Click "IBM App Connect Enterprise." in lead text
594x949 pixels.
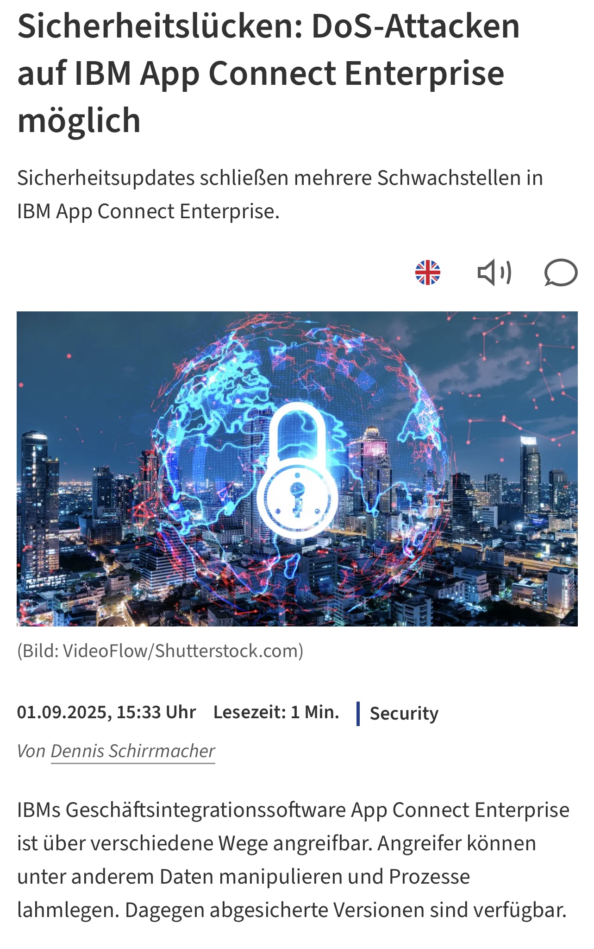click(148, 211)
